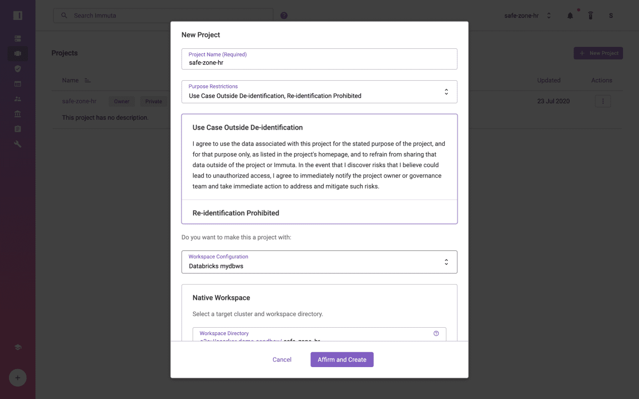Click the Search Immuta field
The image size is (639, 399).
tap(163, 15)
